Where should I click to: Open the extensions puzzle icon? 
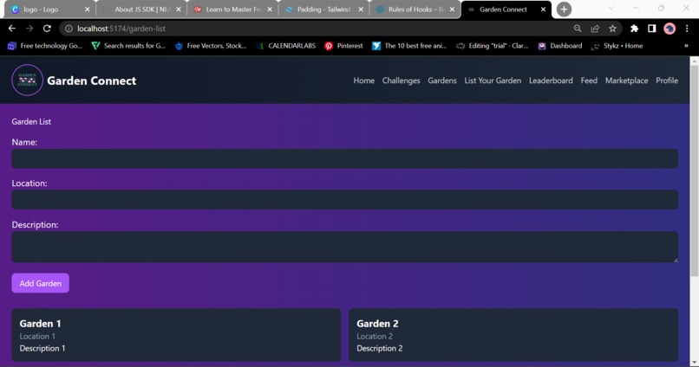pos(634,29)
